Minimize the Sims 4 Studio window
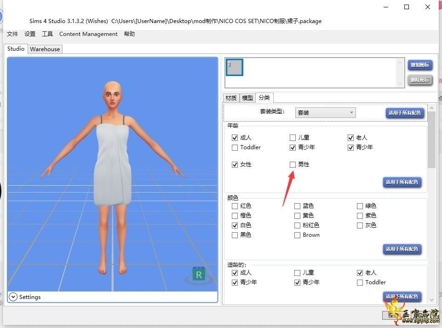The width and height of the screenshot is (442, 328). click(x=386, y=7)
